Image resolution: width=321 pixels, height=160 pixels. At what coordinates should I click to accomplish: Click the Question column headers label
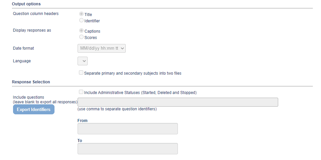tap(35, 14)
